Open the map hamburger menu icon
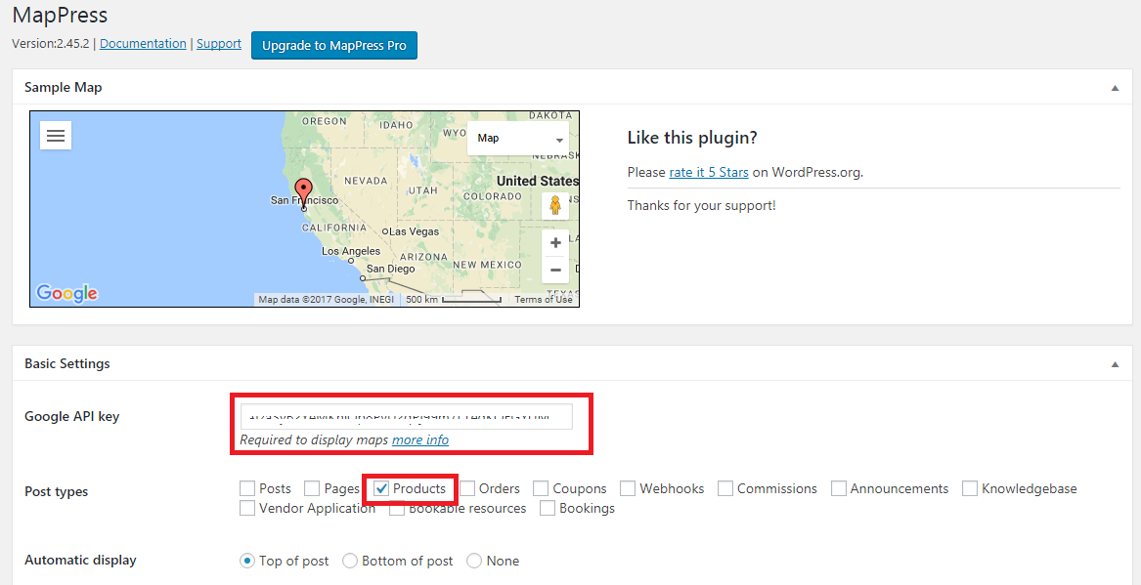Viewport: 1141px width, 585px height. 56,135
